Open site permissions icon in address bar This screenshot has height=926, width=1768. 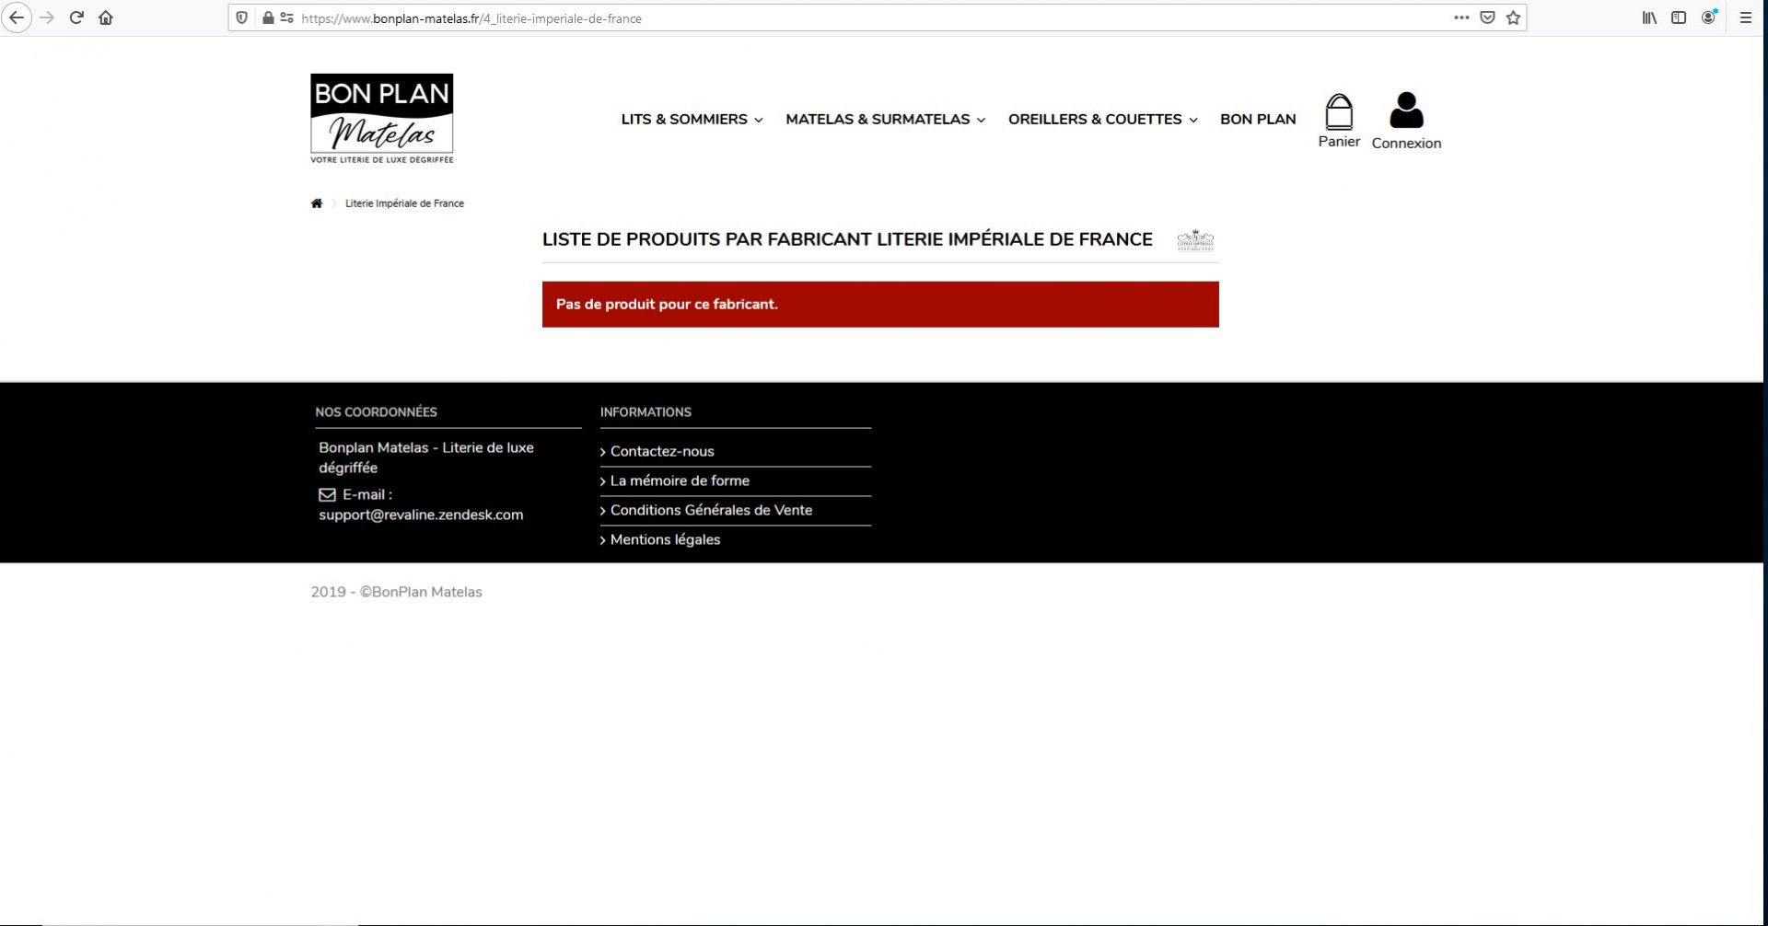pyautogui.click(x=286, y=17)
